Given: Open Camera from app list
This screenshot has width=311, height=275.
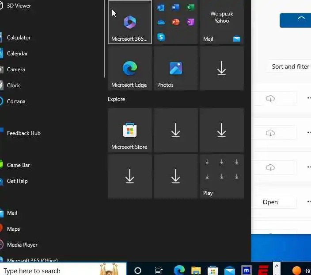Looking at the screenshot, I should pos(16,70).
